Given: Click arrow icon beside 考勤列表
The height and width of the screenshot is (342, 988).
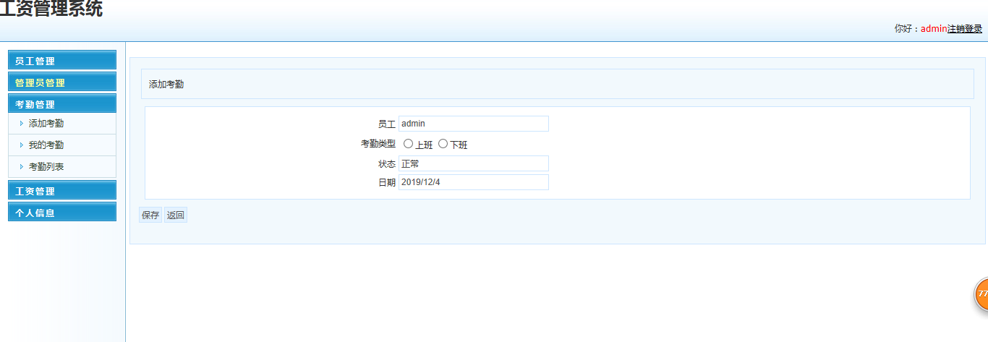Looking at the screenshot, I should click(22, 167).
